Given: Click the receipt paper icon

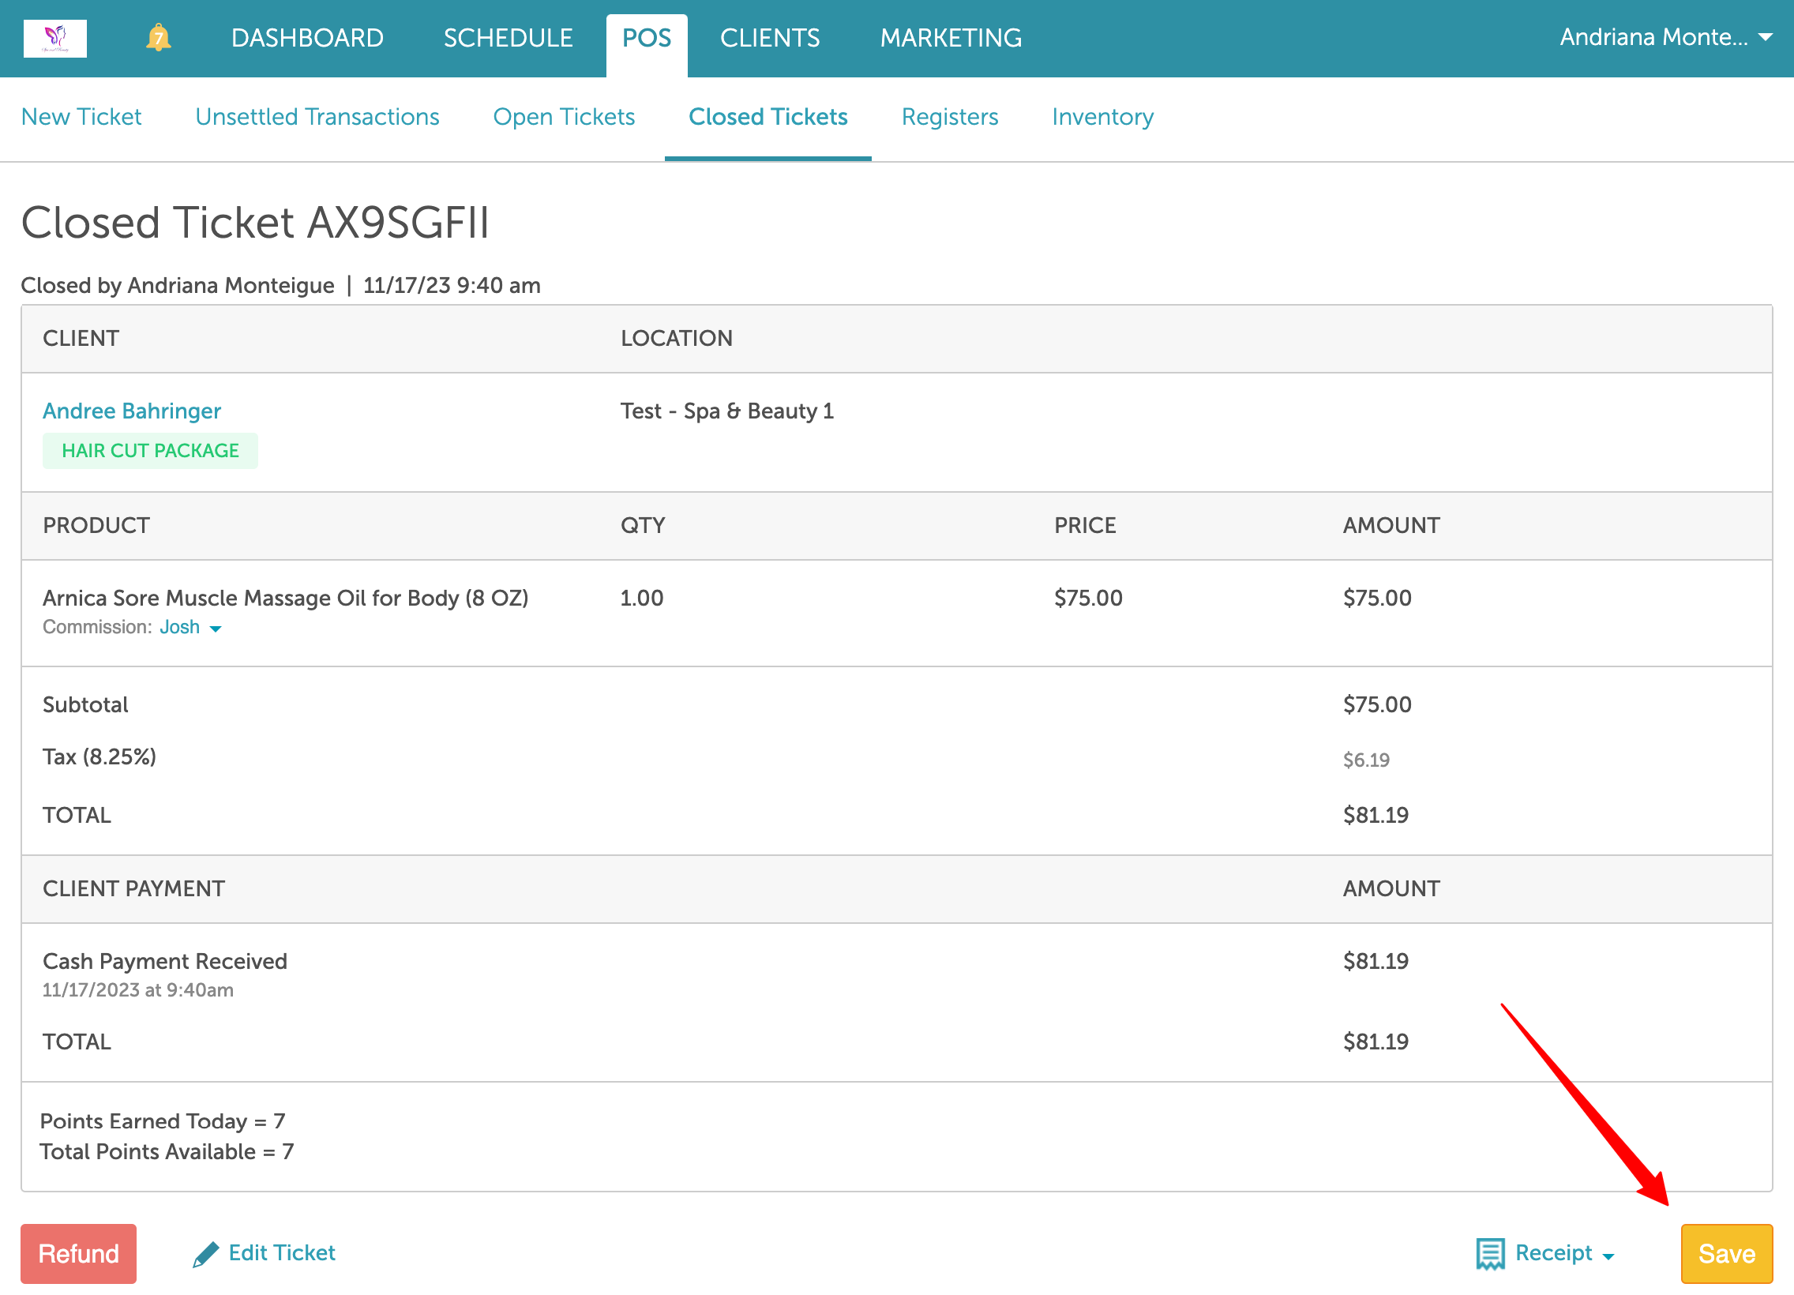Looking at the screenshot, I should tap(1489, 1254).
